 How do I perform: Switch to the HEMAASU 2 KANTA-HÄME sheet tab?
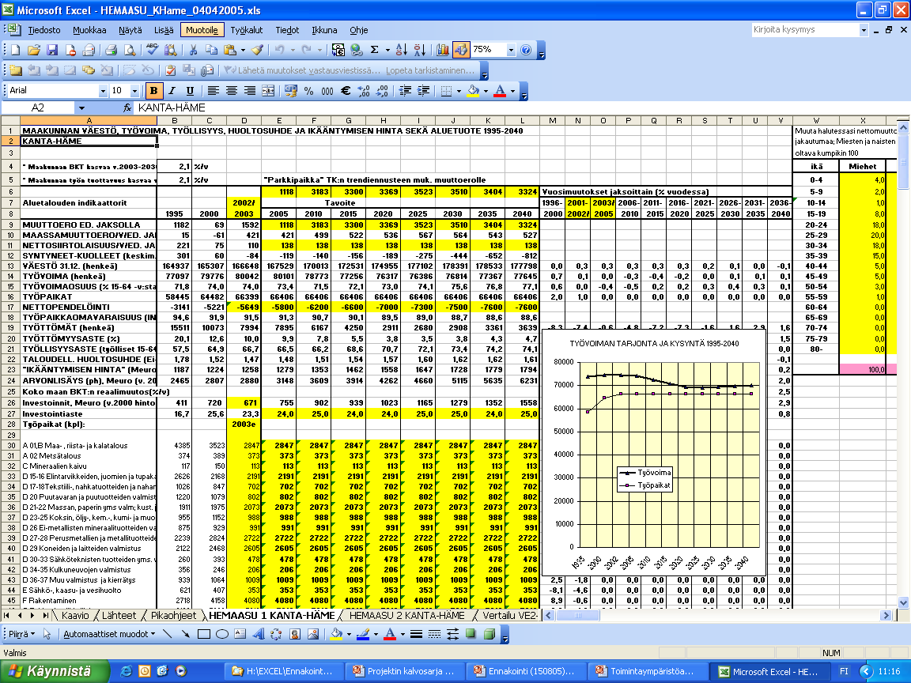click(406, 616)
